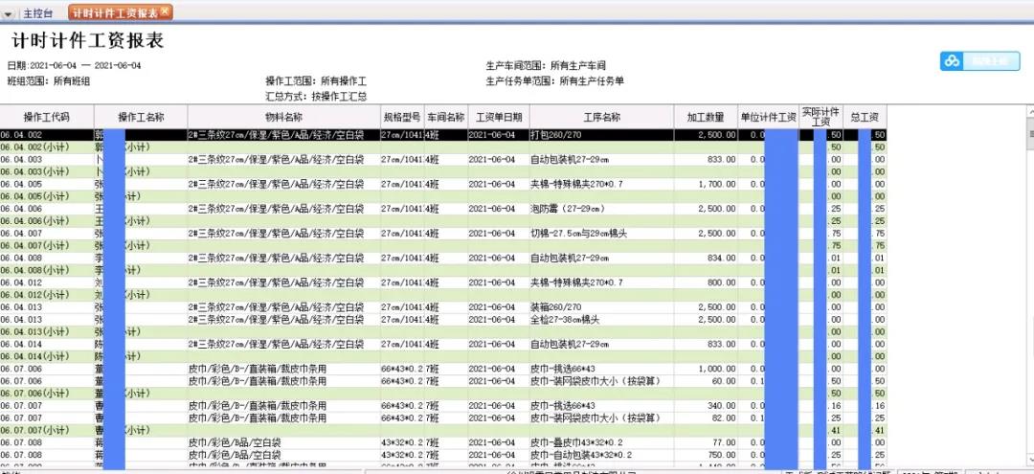Select row code 06.04.003
The image size is (1034, 474).
coord(22,160)
